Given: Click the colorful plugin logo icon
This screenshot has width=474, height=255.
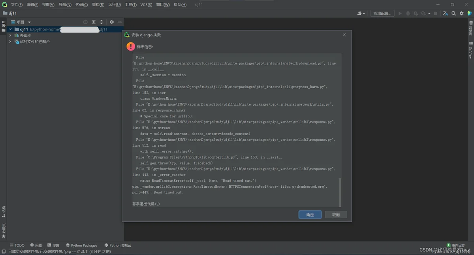Looking at the screenshot, I should [x=469, y=13].
